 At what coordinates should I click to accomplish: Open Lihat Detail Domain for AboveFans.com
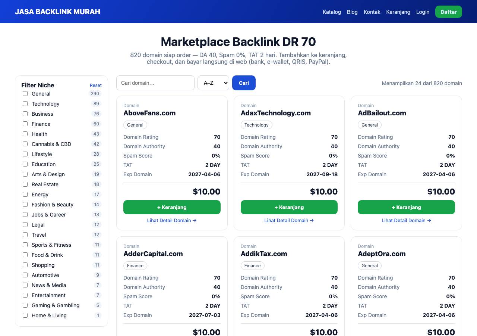pos(172,221)
